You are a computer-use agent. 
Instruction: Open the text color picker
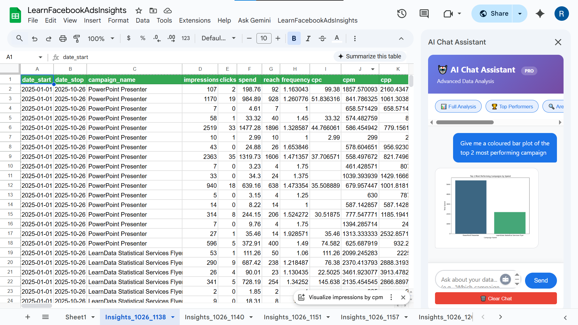[337, 39]
